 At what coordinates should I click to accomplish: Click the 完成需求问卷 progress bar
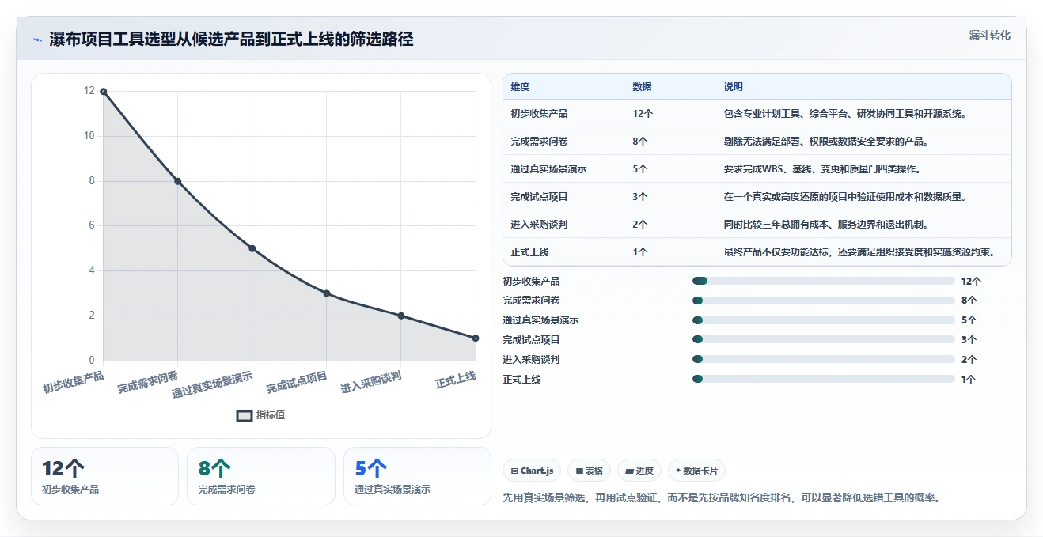[823, 301]
